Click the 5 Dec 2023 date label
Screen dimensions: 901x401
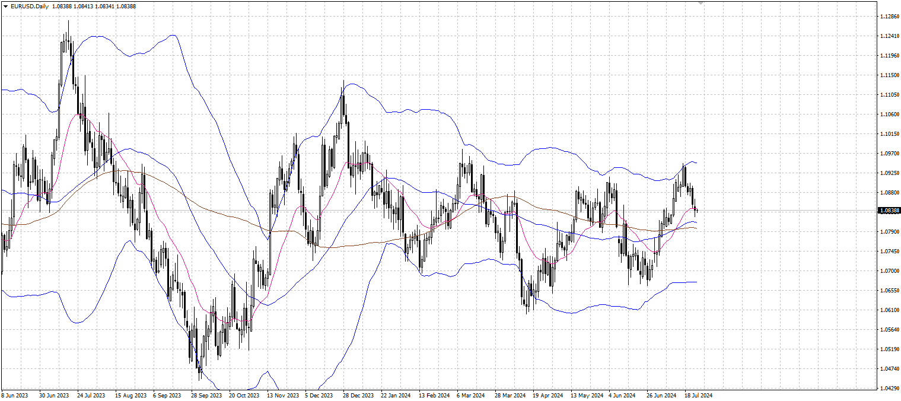point(319,395)
